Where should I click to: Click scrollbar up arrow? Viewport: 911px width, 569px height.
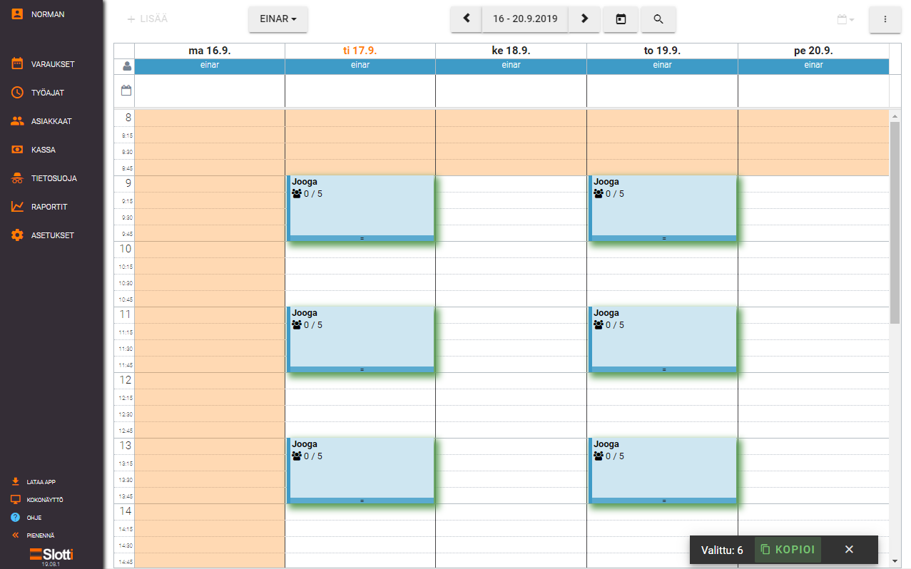[895, 116]
